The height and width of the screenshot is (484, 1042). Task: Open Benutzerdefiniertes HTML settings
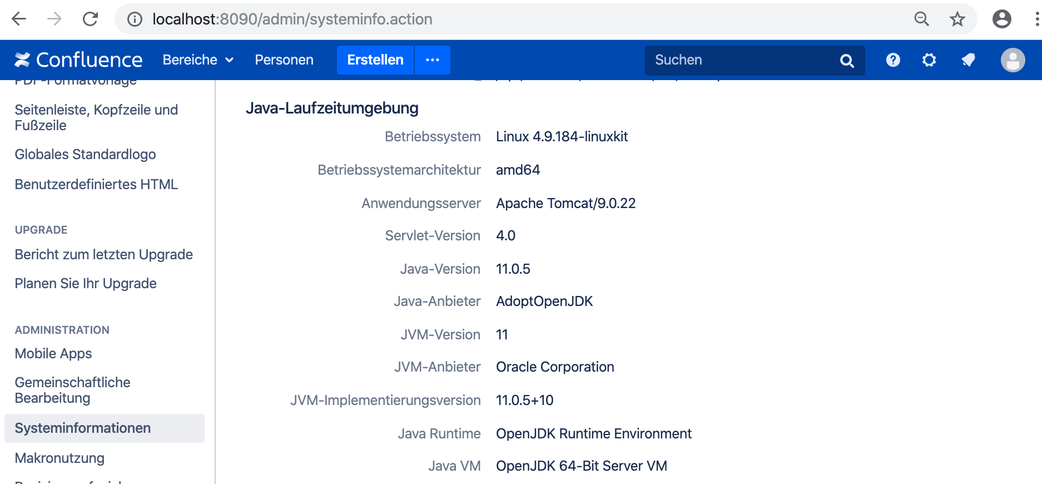(96, 184)
